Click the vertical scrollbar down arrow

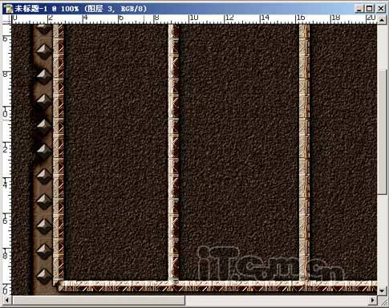381,290
